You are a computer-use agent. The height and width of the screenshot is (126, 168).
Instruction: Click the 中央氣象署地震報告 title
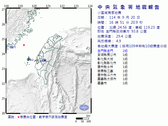coord(128,7)
